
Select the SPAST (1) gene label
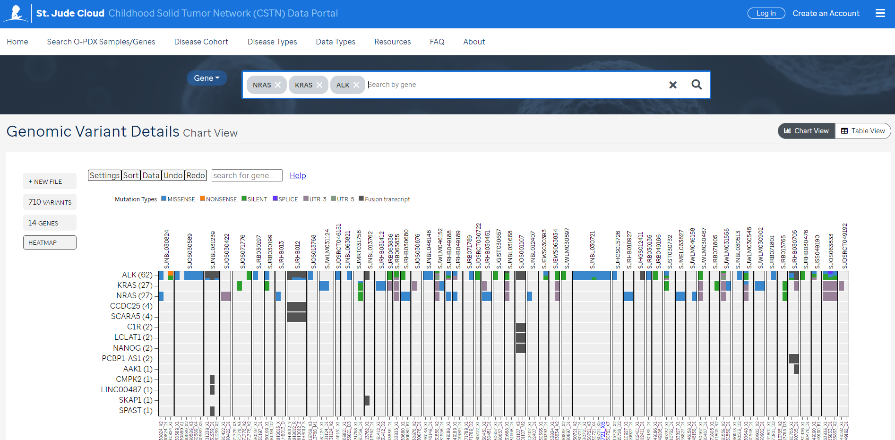click(136, 411)
